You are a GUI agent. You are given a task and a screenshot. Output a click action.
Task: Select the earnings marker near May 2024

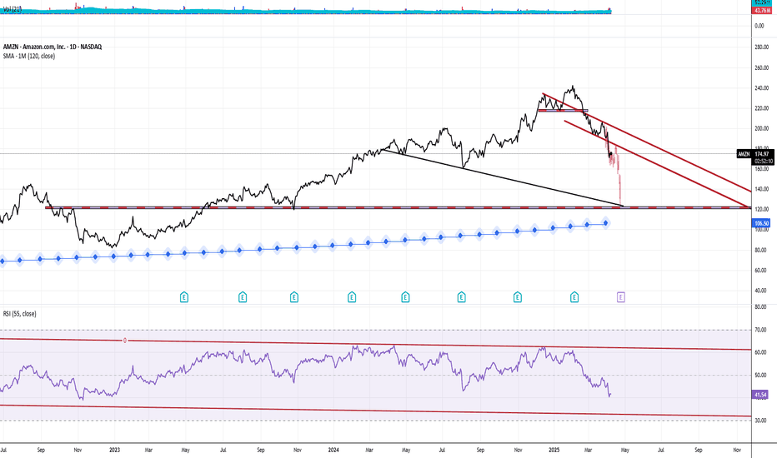pos(405,297)
